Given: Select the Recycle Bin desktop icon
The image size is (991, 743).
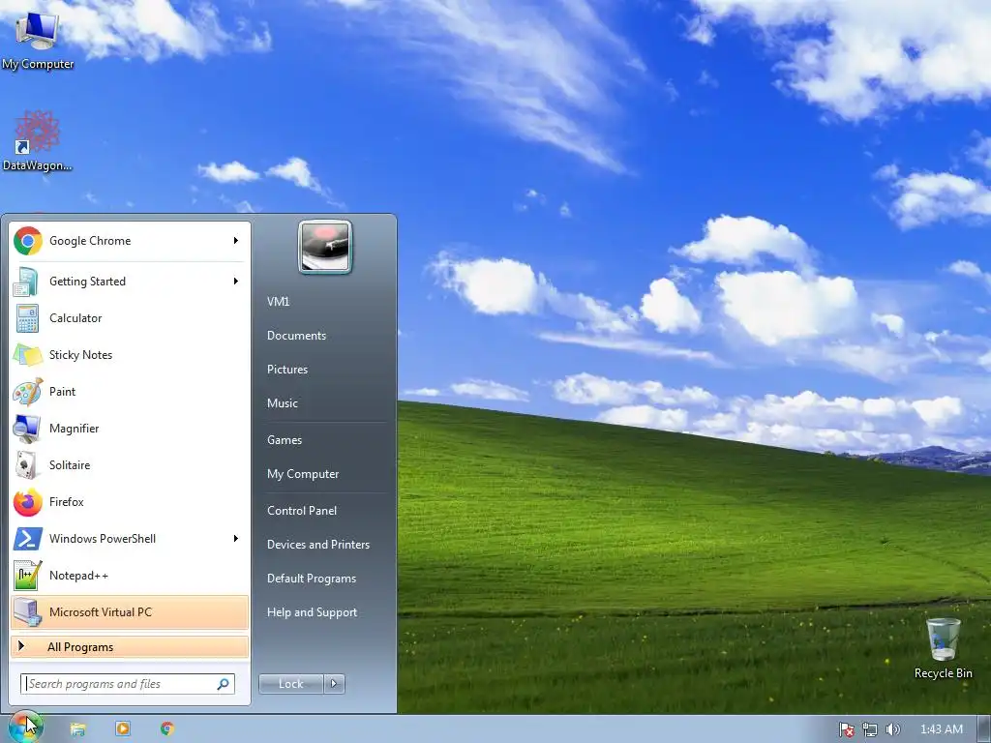Looking at the screenshot, I should (x=943, y=648).
